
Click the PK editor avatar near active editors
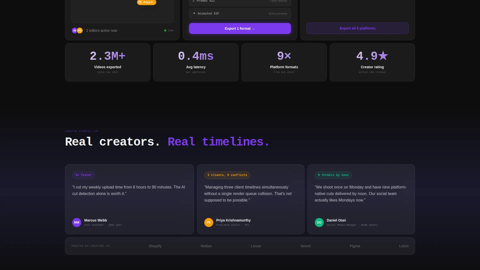[x=80, y=30]
